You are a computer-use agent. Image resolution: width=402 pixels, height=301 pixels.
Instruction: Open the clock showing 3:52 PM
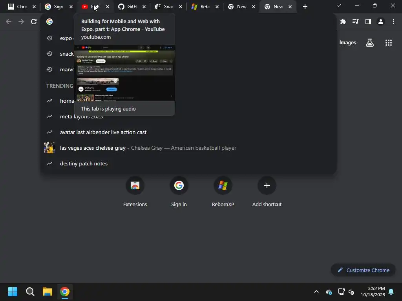pos(373,292)
